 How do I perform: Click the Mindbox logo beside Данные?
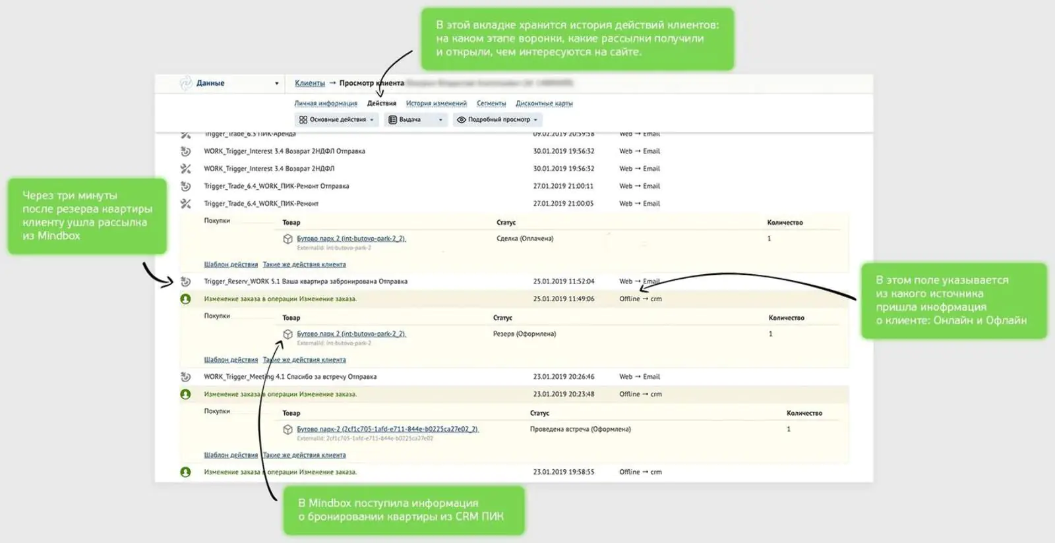coord(186,83)
